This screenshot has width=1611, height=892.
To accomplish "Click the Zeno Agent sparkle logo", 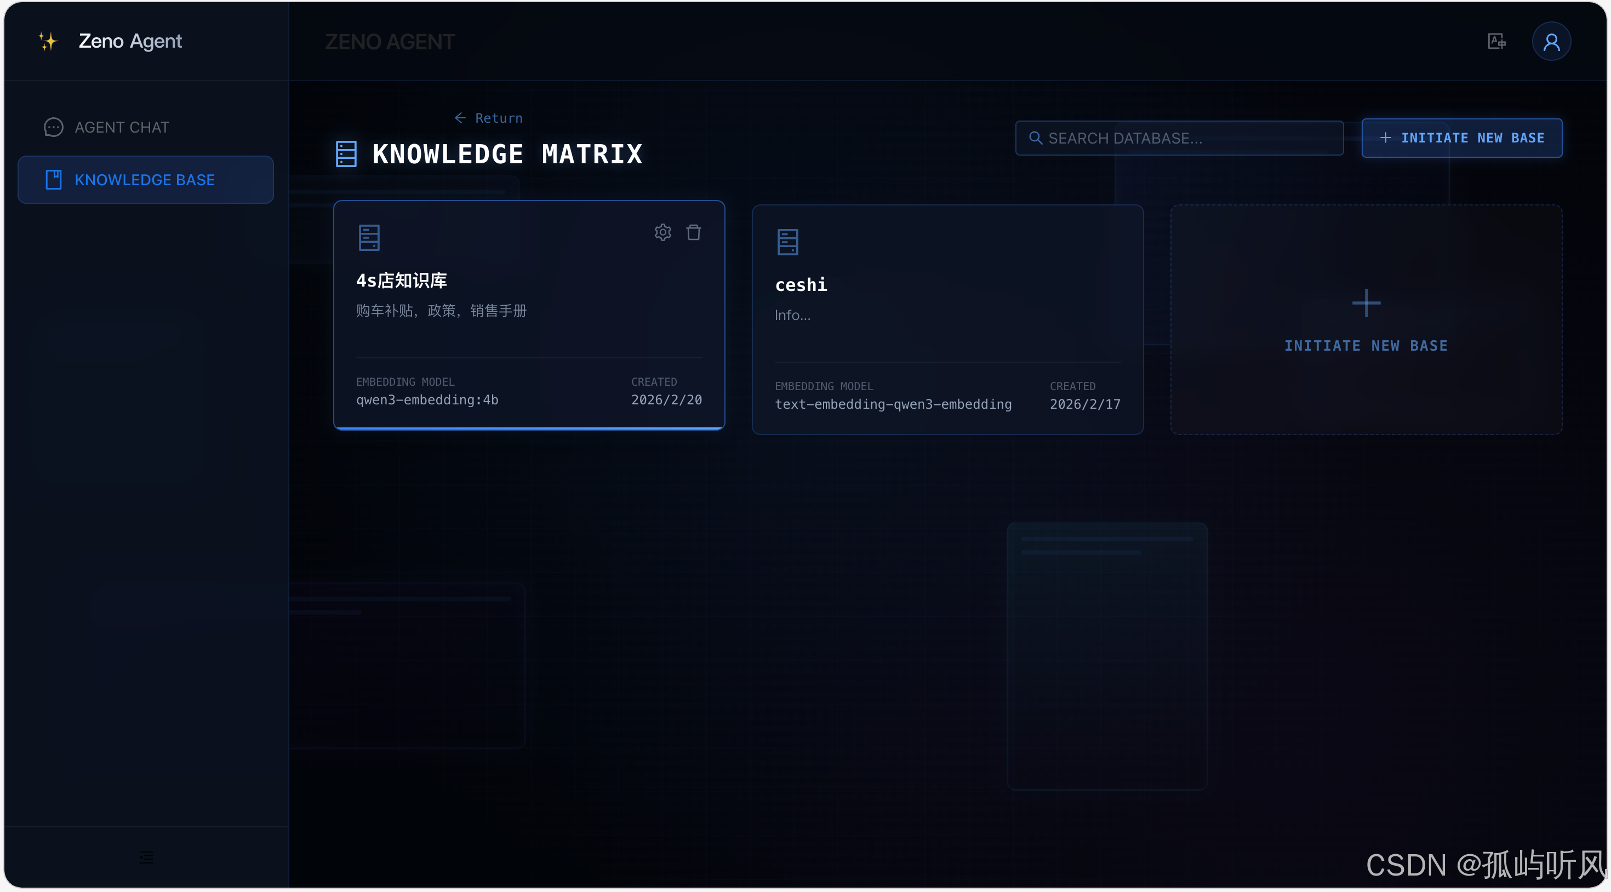I will pos(48,41).
